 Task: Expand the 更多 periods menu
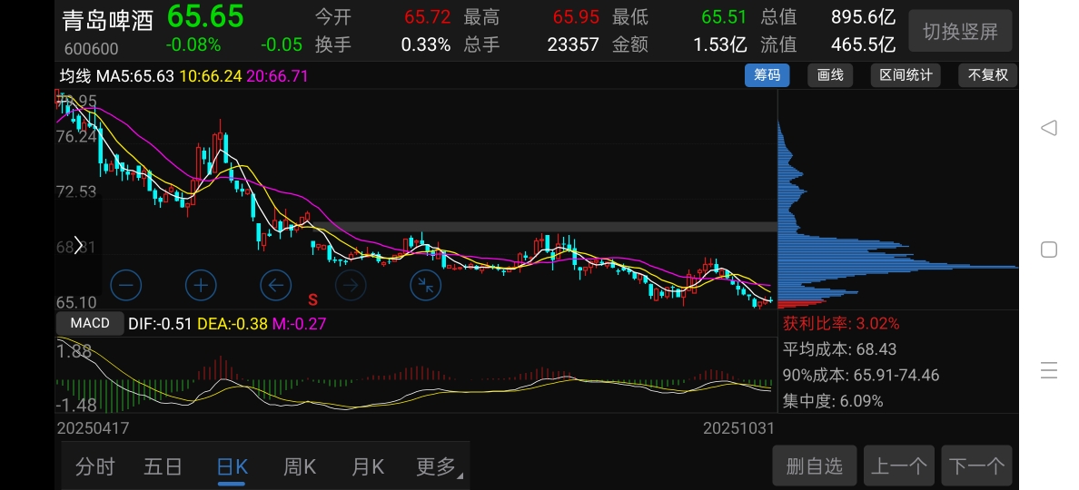438,466
